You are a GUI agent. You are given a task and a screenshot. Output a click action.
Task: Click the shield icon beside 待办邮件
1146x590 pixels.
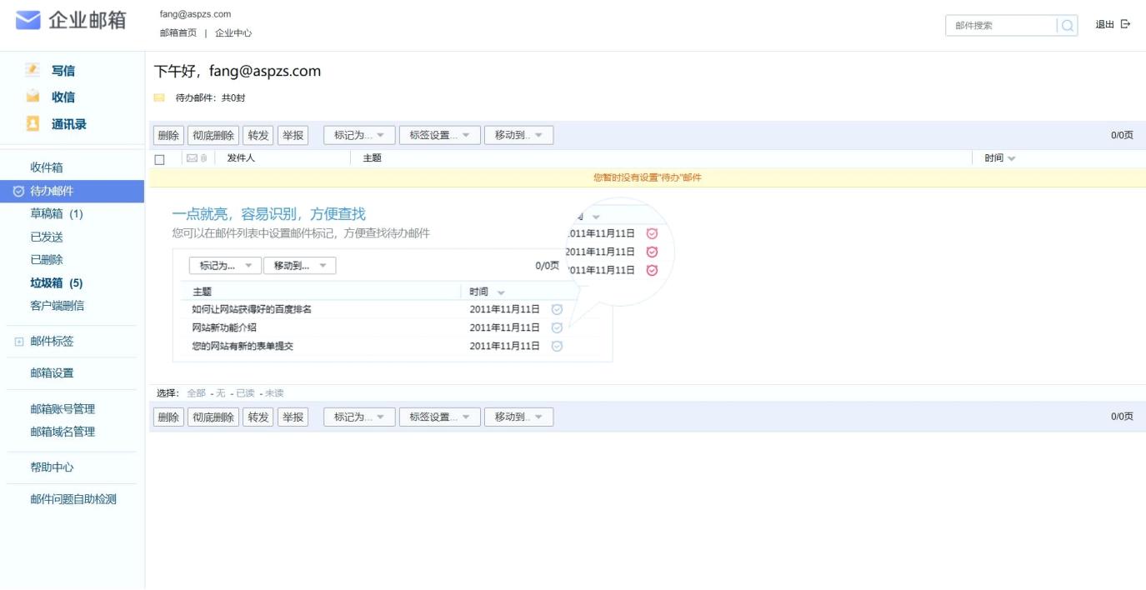[18, 191]
